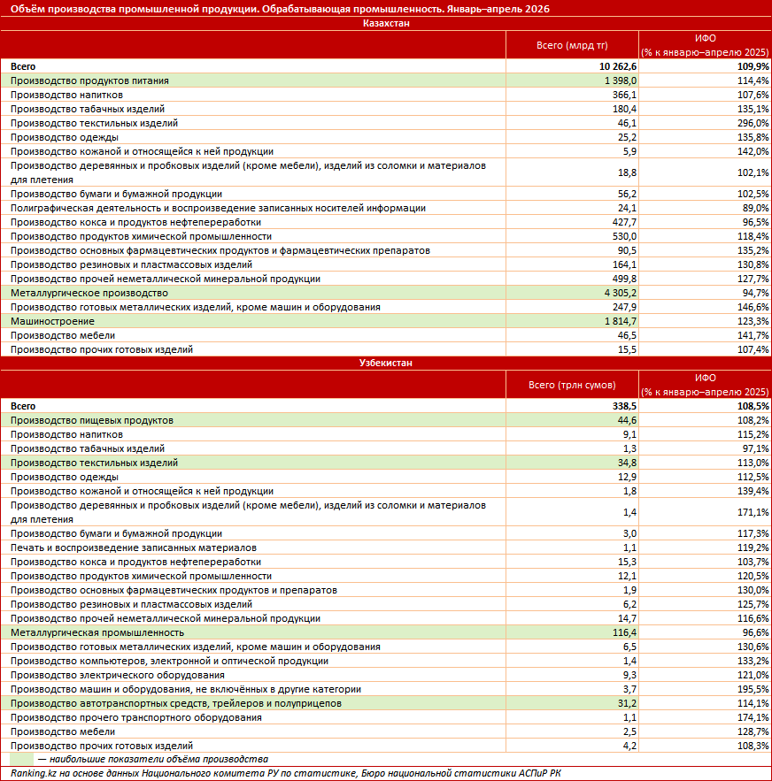Select the Всего (трлн сумов) column header

(x=572, y=385)
